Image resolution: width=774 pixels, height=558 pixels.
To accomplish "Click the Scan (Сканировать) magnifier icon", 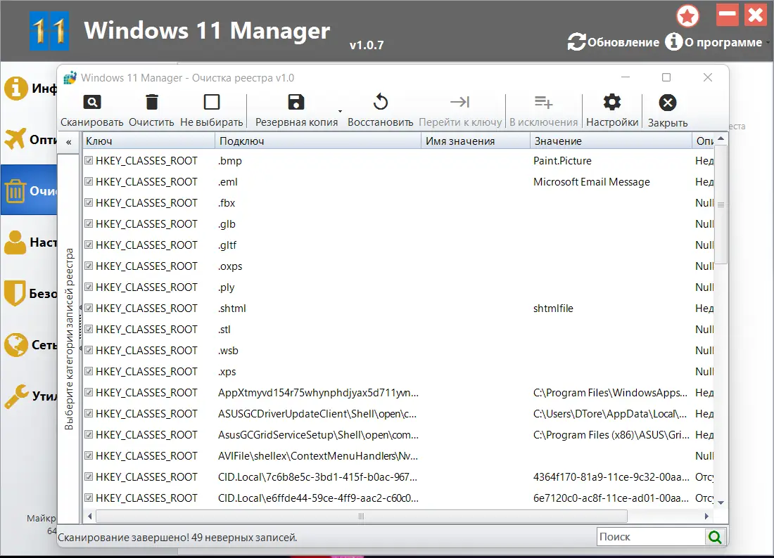I will [91, 102].
